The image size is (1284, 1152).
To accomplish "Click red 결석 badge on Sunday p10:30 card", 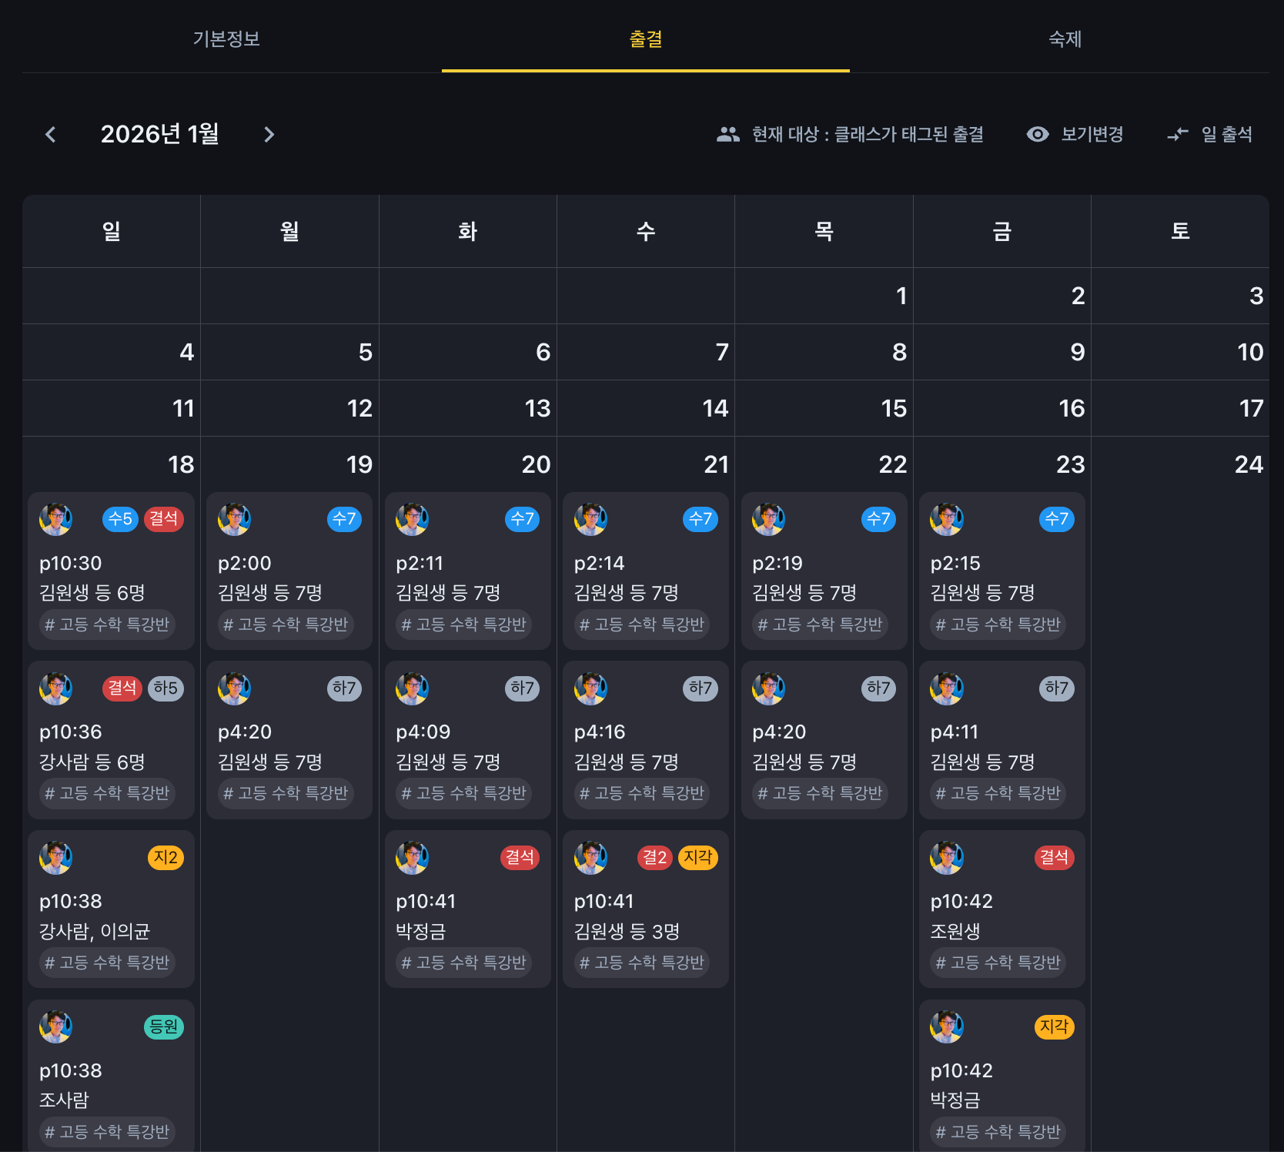I will coord(163,519).
